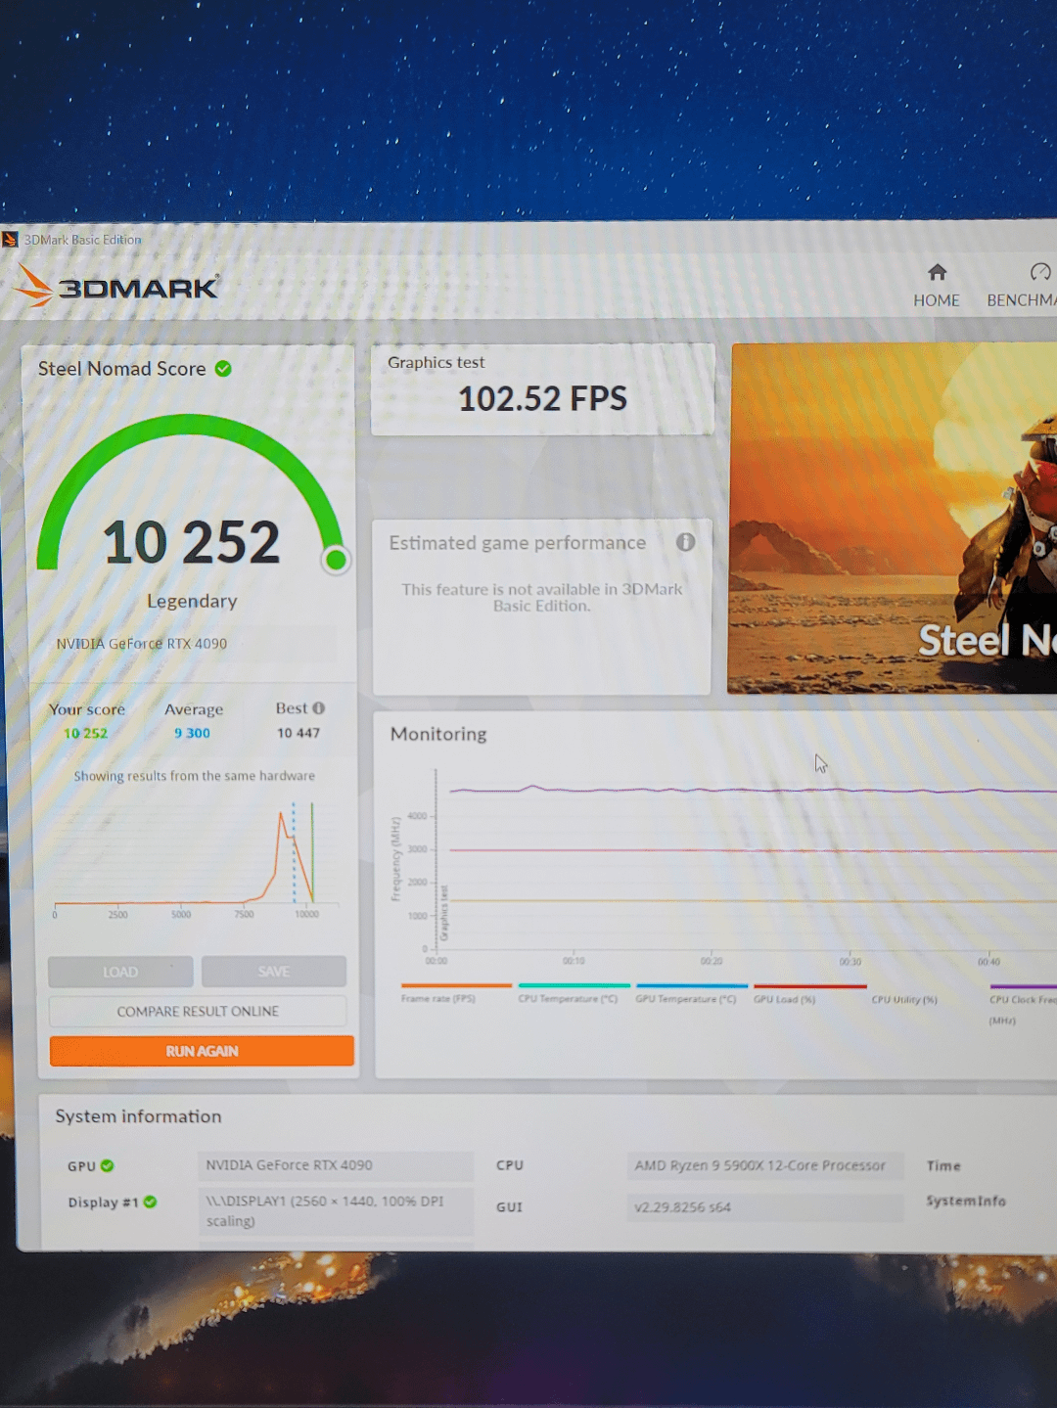Open COMPARE RESULT ONLINE
This screenshot has width=1057, height=1408.
point(198,1011)
